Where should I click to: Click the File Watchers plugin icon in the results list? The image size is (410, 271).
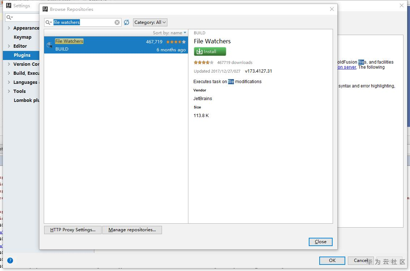pyautogui.click(x=49, y=45)
